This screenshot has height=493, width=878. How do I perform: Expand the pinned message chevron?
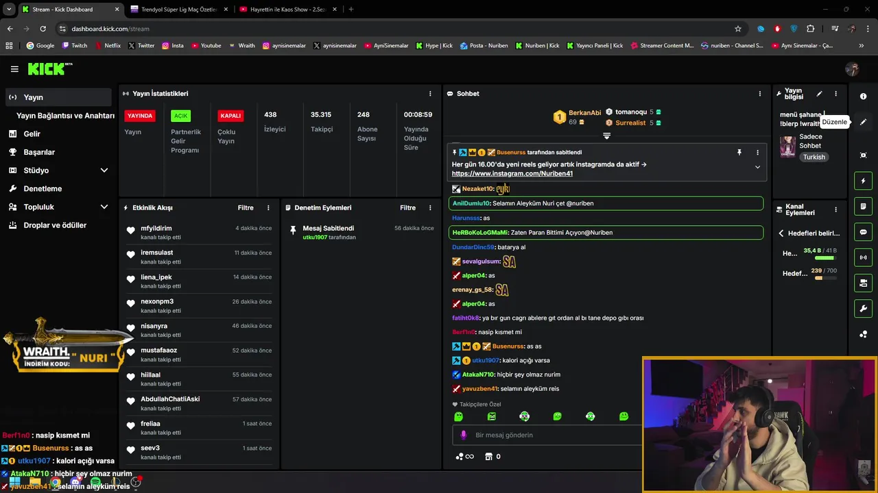tap(757, 167)
